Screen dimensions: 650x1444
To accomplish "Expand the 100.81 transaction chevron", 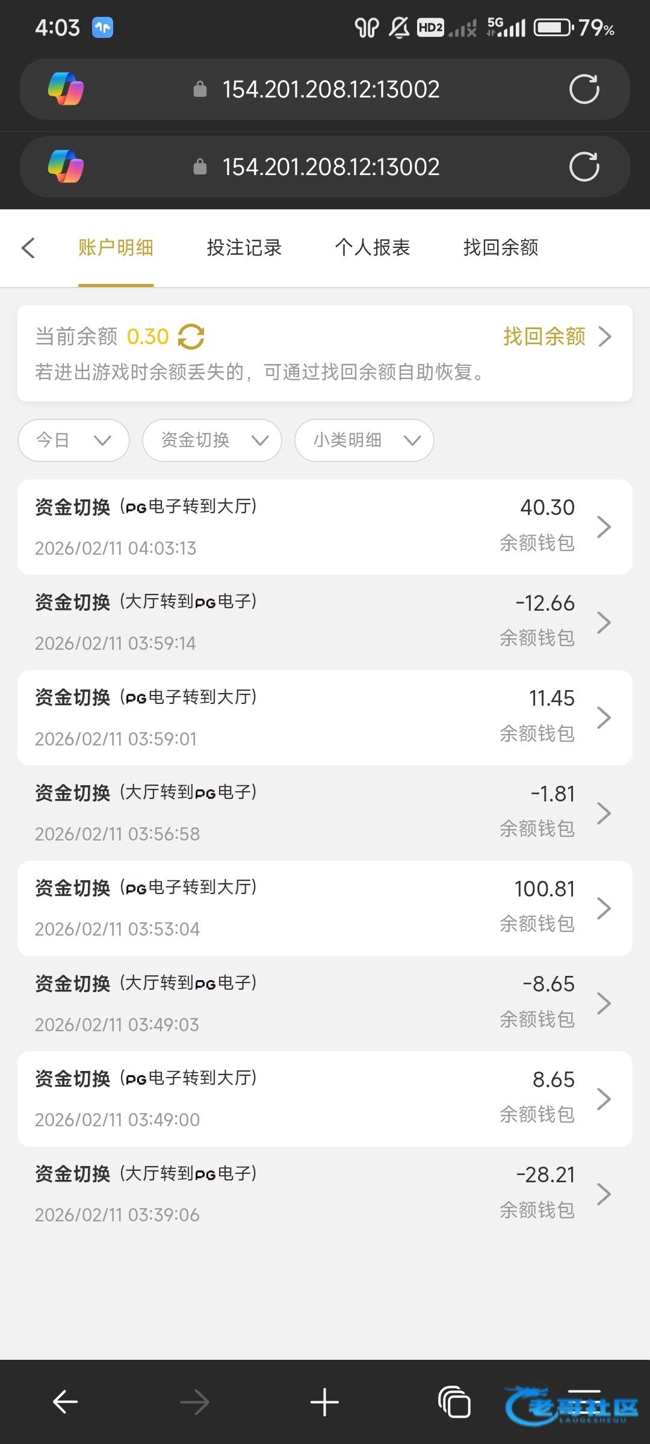I will pos(604,909).
